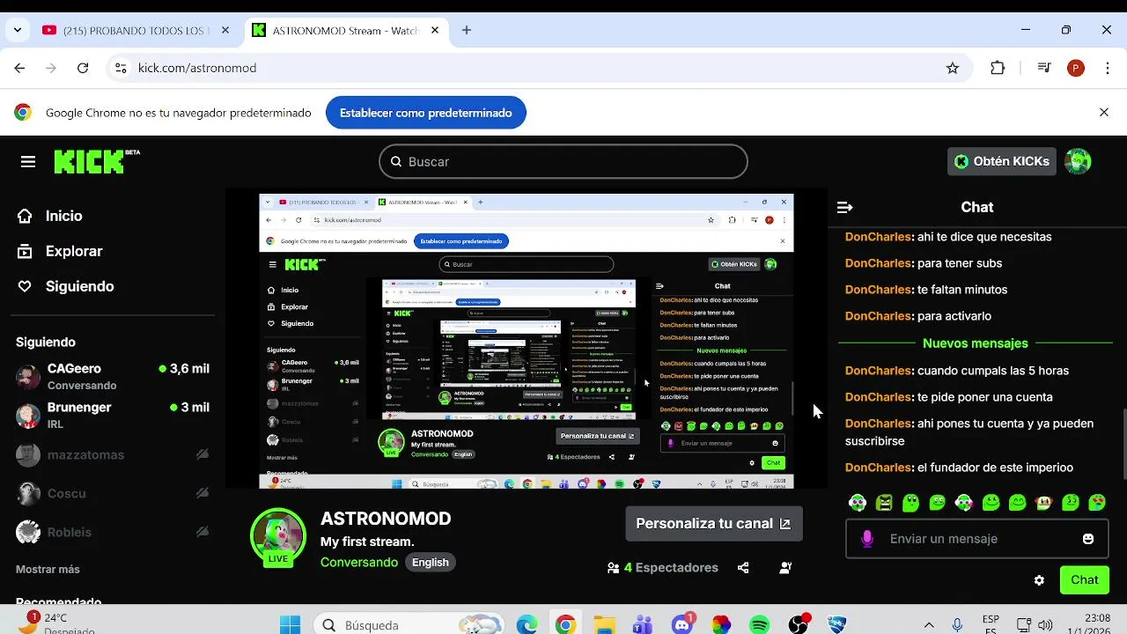This screenshot has width=1127, height=634.
Task: Click the Buscar search field
Action: tap(563, 162)
